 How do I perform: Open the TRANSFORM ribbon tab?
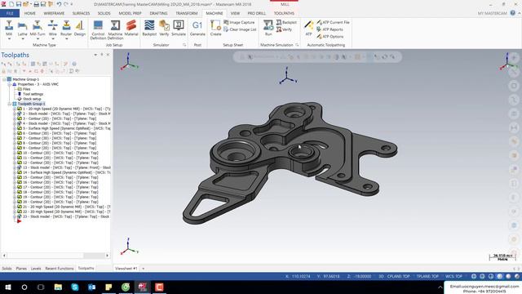[187, 13]
